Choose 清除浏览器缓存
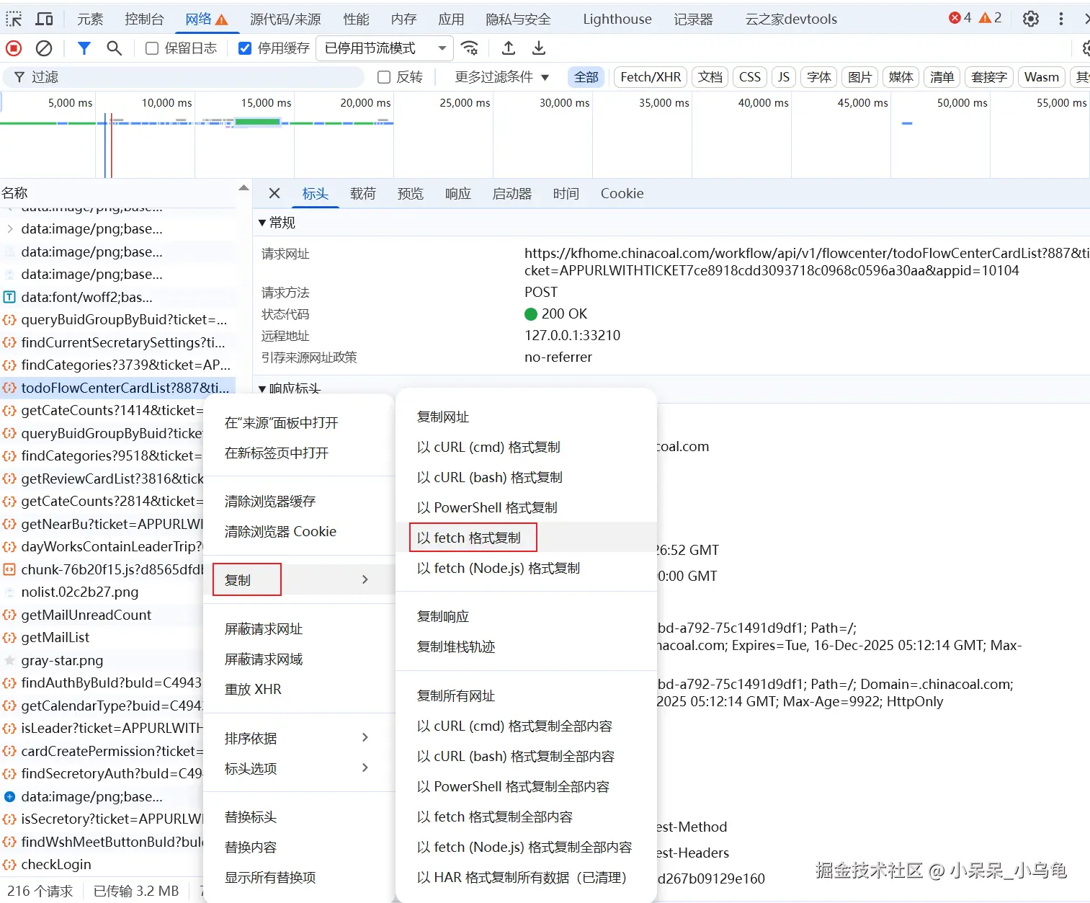 299,501
